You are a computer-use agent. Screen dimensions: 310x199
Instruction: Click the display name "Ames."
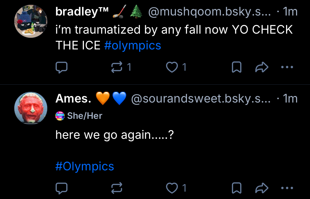(x=73, y=99)
